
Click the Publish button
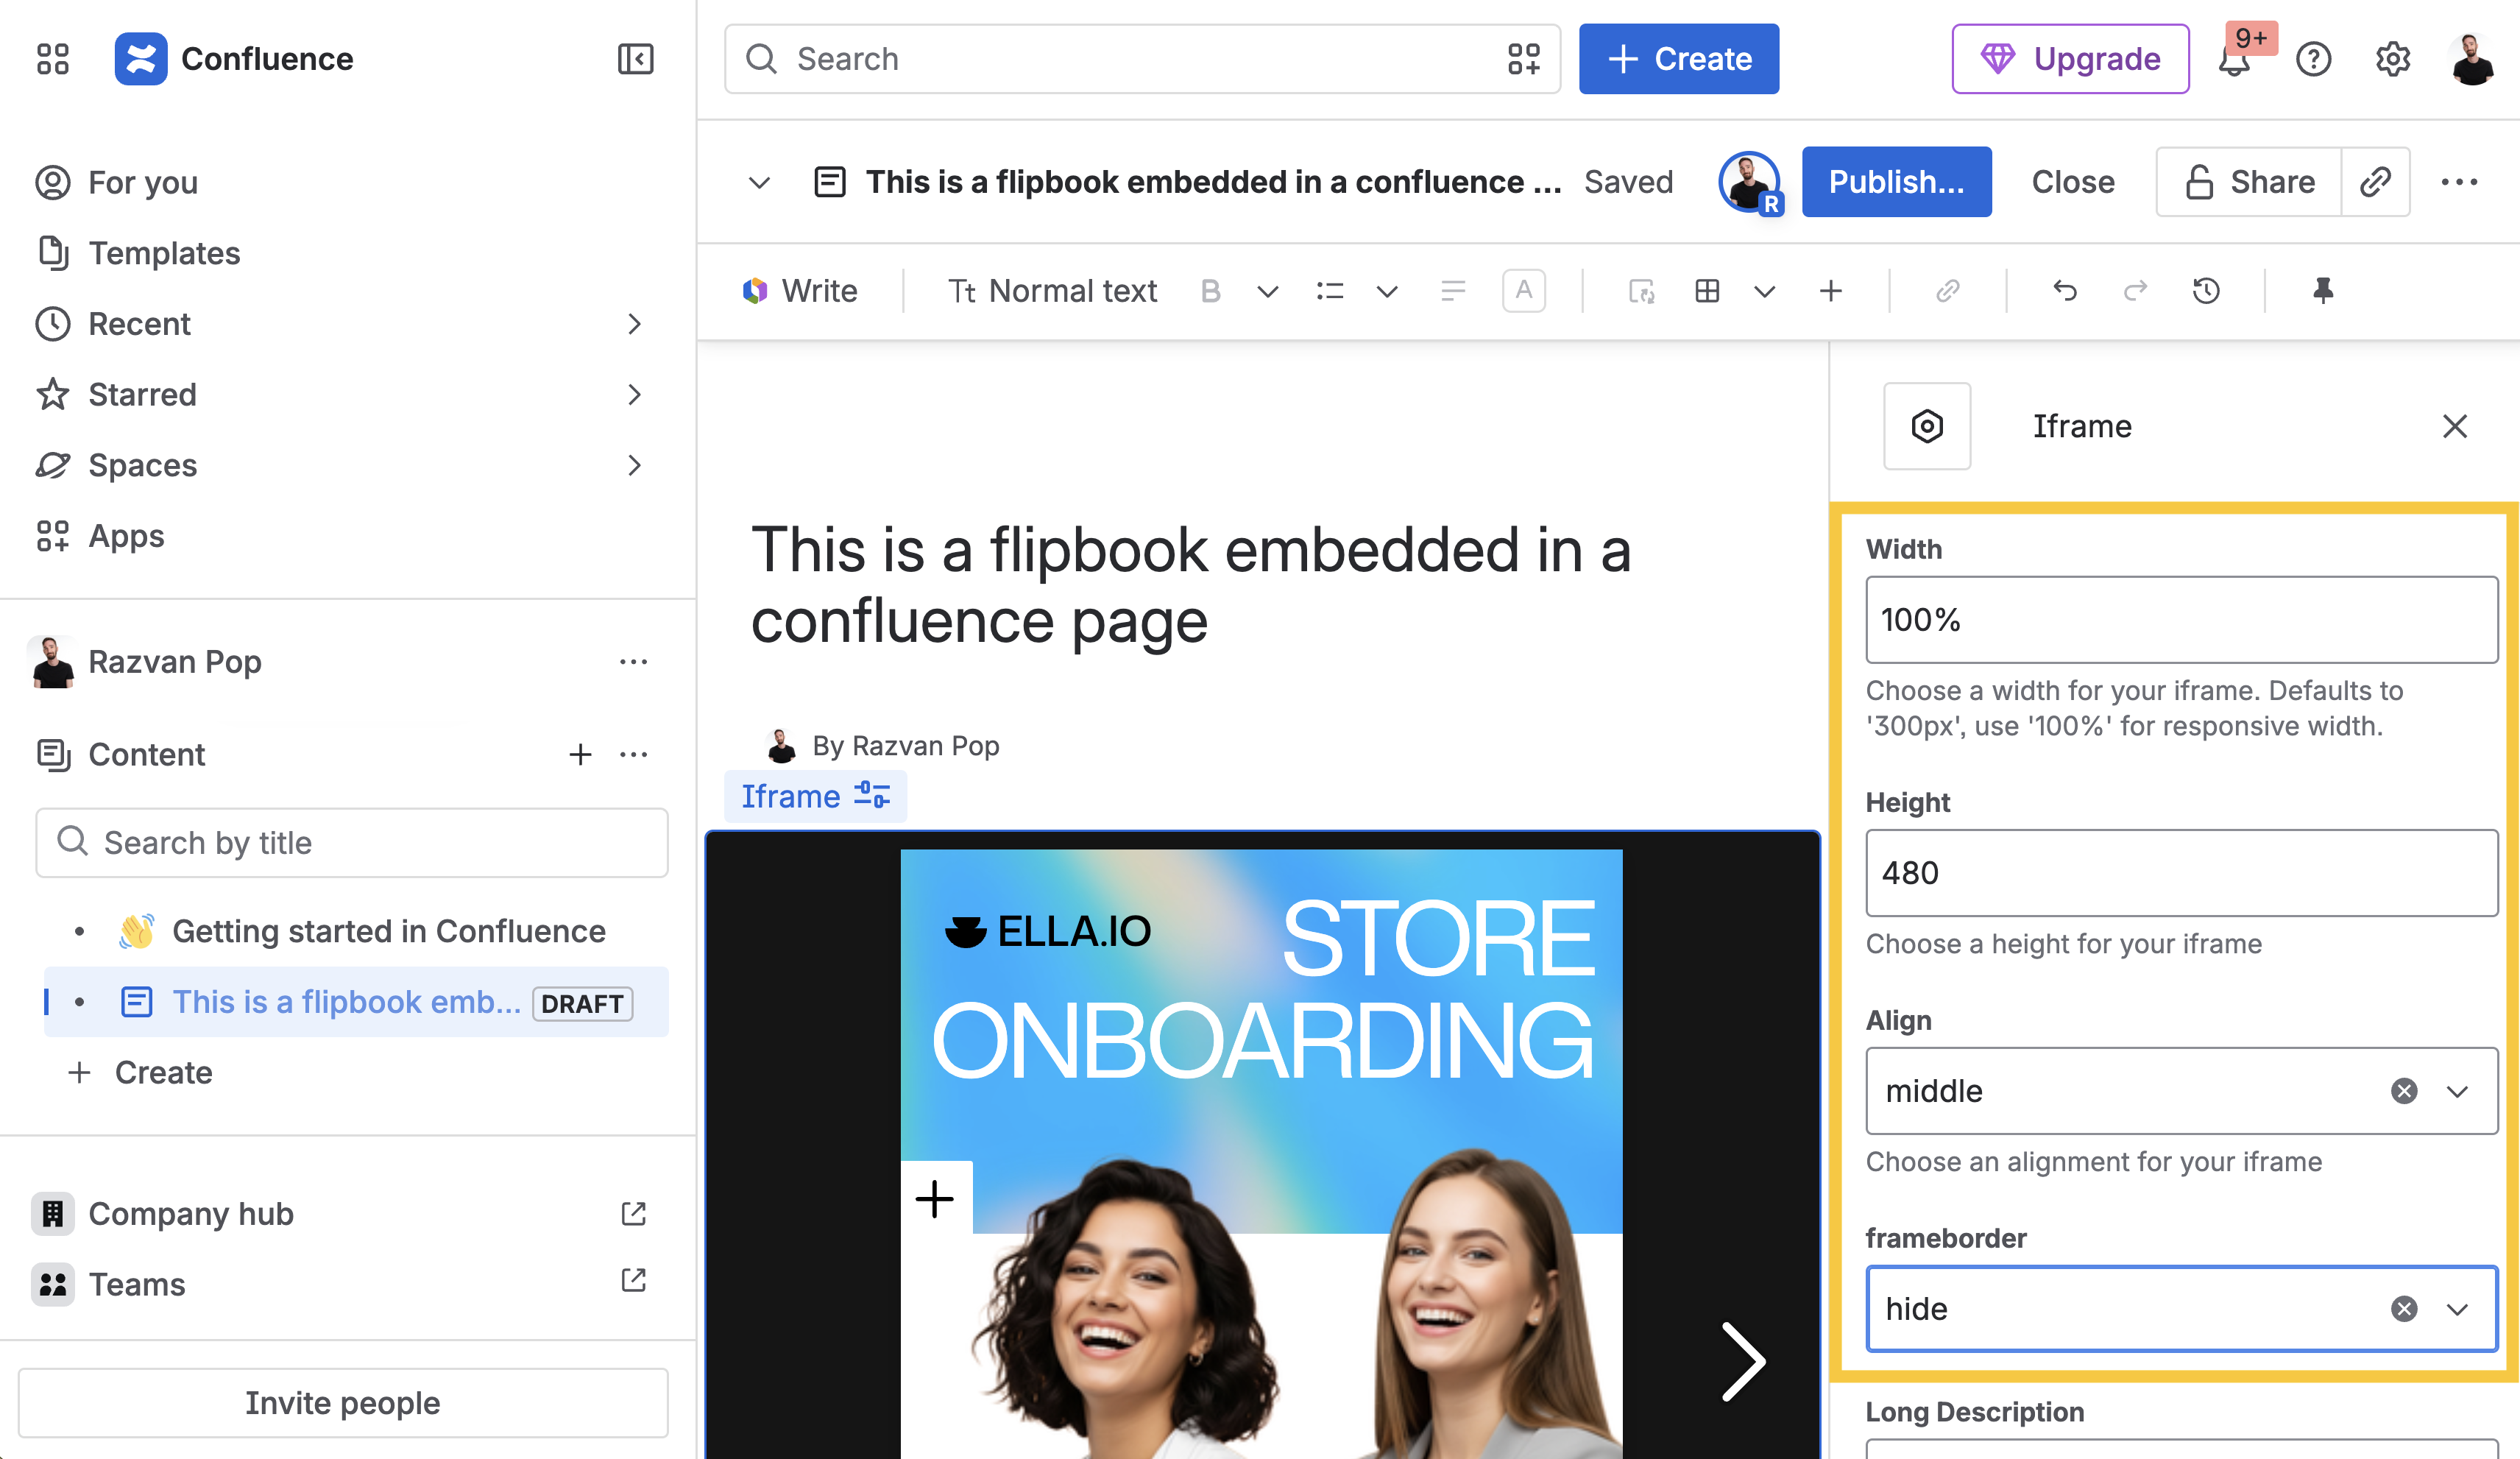click(1896, 182)
